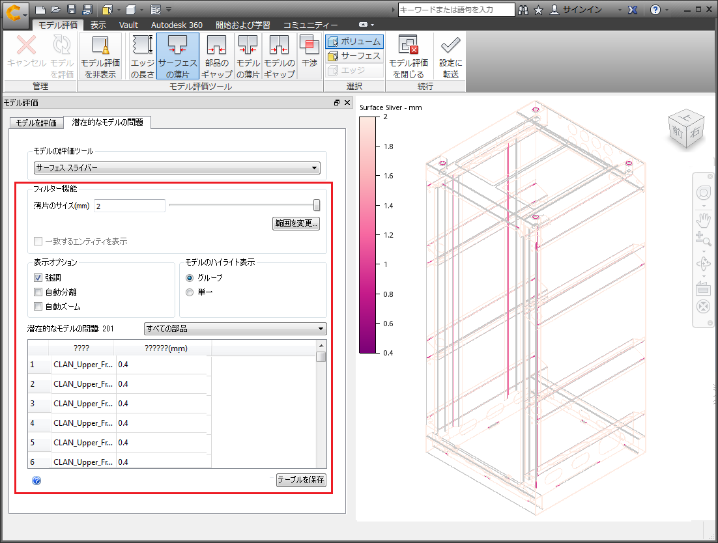Toggle 一致するエンティティを表示 checkbox
The image size is (718, 543).
[x=38, y=241]
